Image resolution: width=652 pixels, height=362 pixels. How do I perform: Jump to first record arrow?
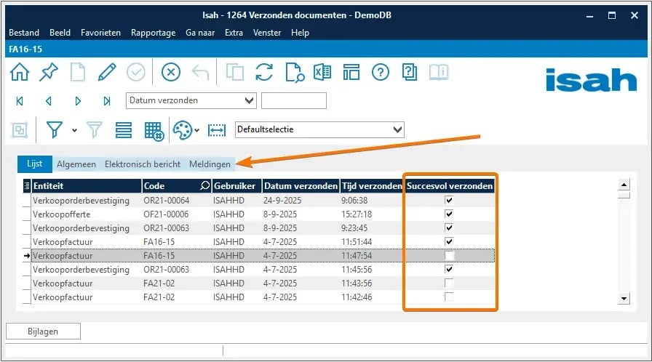20,101
